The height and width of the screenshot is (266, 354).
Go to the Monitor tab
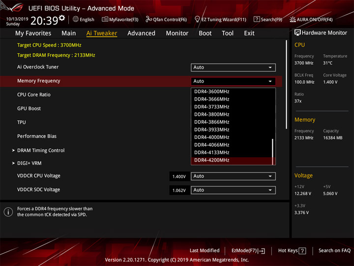coord(177,33)
